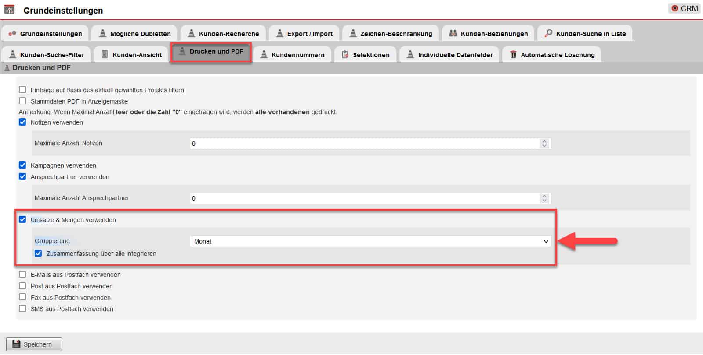Click the document icon on Kunden-Ansicht tab
Screen dimensions: 703x355
(105, 54)
